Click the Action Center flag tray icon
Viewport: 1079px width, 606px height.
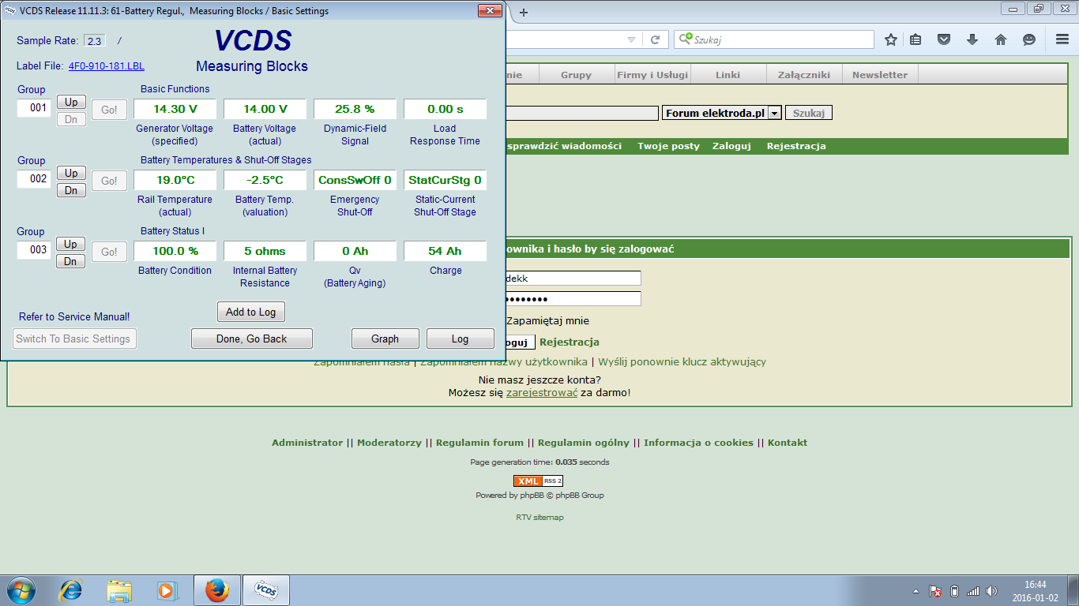click(934, 591)
